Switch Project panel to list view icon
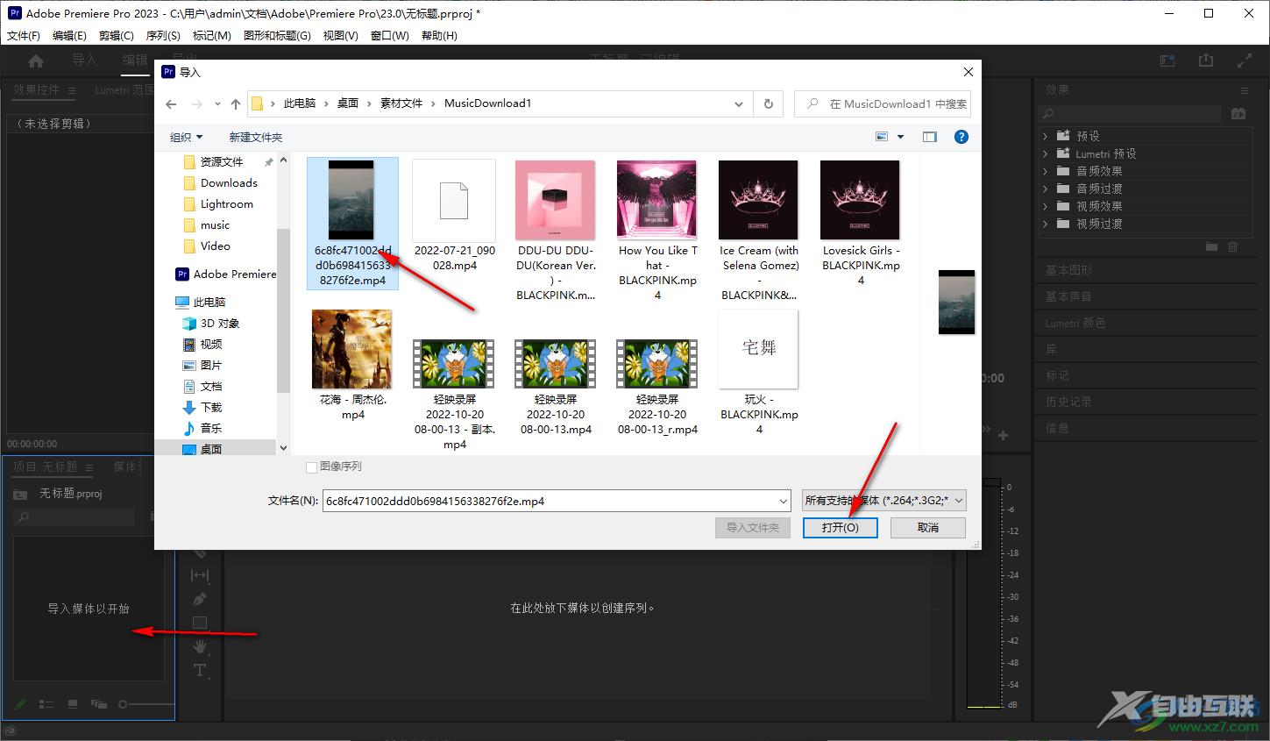The width and height of the screenshot is (1270, 741). (47, 704)
